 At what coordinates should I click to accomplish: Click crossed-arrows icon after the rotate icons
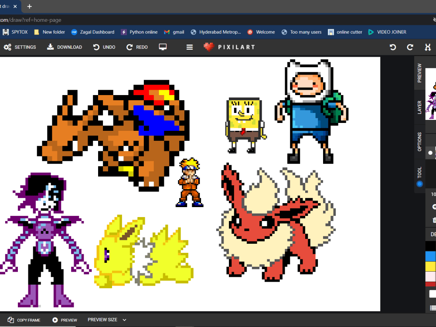click(x=428, y=47)
